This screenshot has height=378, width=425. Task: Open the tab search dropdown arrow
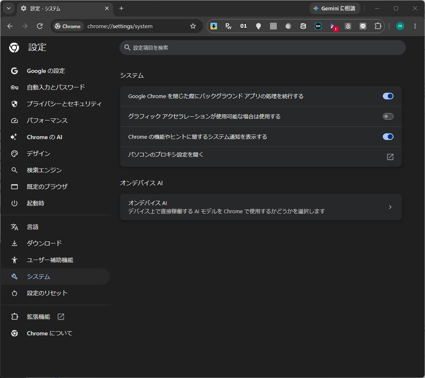(x=9, y=8)
